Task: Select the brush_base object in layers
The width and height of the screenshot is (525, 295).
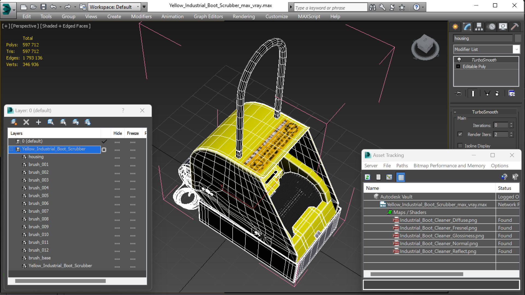Action: [40, 258]
